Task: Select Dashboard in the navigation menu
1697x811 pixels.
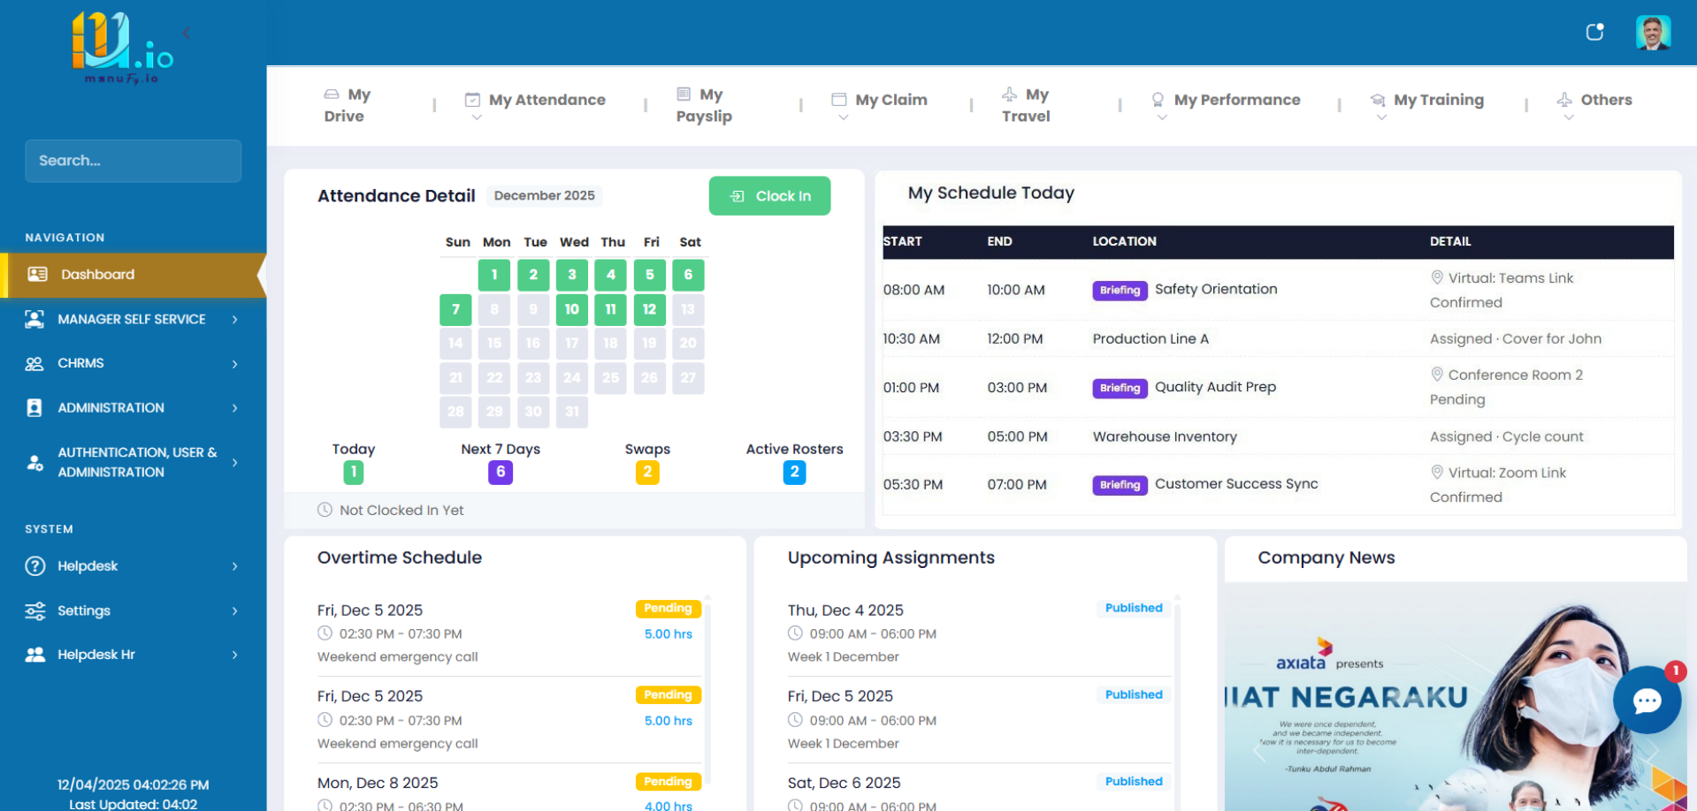Action: pos(97,274)
